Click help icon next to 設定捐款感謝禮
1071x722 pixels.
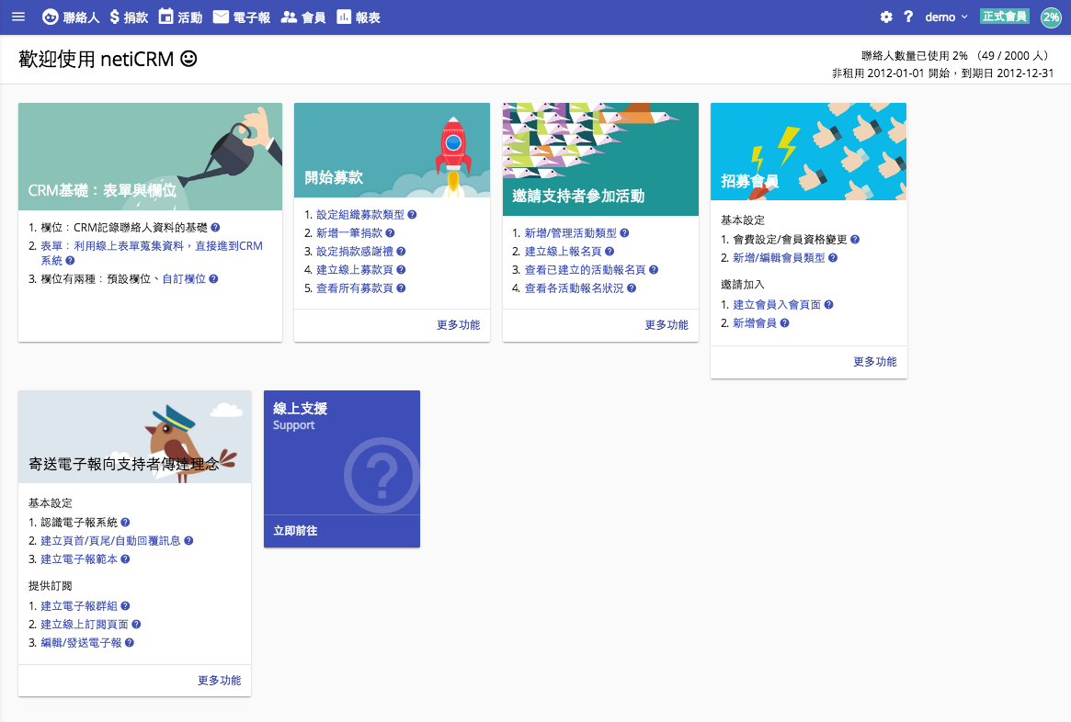(x=401, y=252)
